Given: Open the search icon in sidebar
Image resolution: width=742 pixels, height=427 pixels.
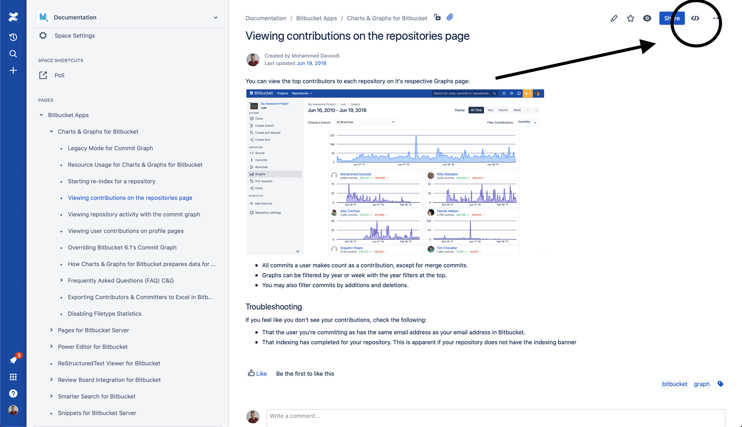Looking at the screenshot, I should point(13,54).
